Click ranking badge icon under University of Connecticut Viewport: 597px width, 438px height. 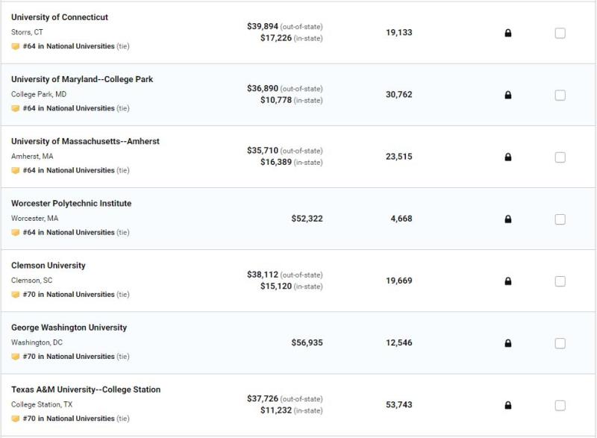coord(15,46)
